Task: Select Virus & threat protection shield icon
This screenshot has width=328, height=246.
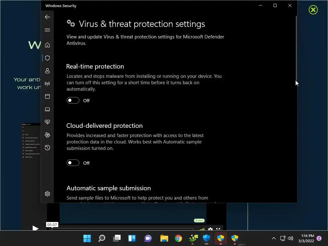Action: (x=47, y=58)
